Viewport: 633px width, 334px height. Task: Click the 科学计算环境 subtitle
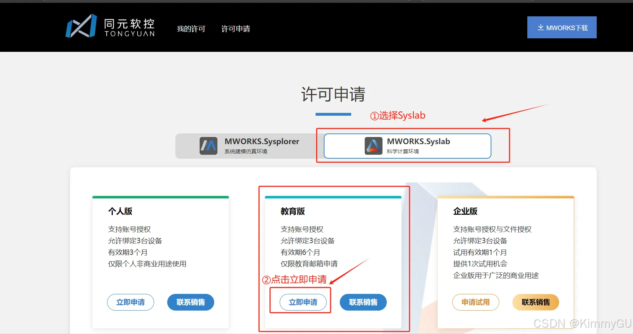403,151
